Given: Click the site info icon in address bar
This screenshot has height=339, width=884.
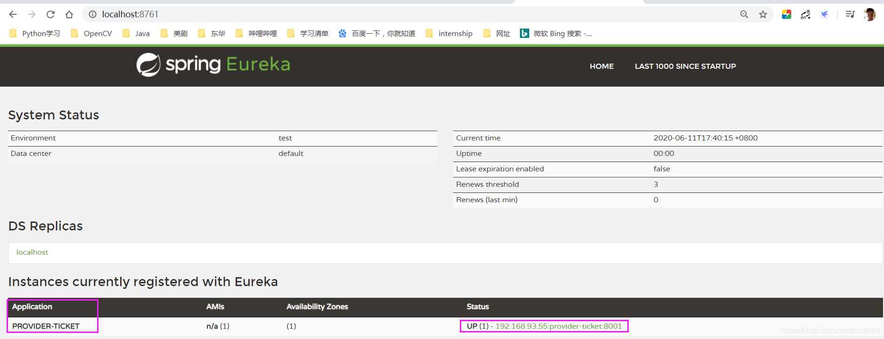Looking at the screenshot, I should click(93, 15).
